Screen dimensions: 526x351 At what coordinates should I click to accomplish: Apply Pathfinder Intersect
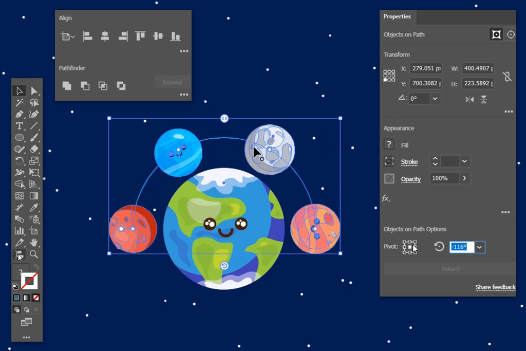coord(103,86)
